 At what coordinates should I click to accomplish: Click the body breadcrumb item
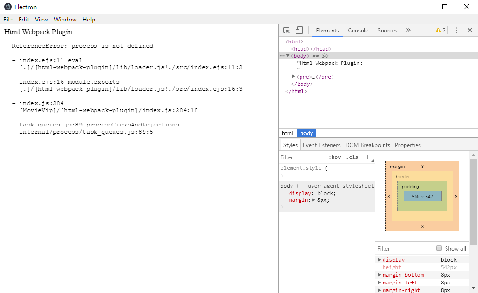[306, 133]
